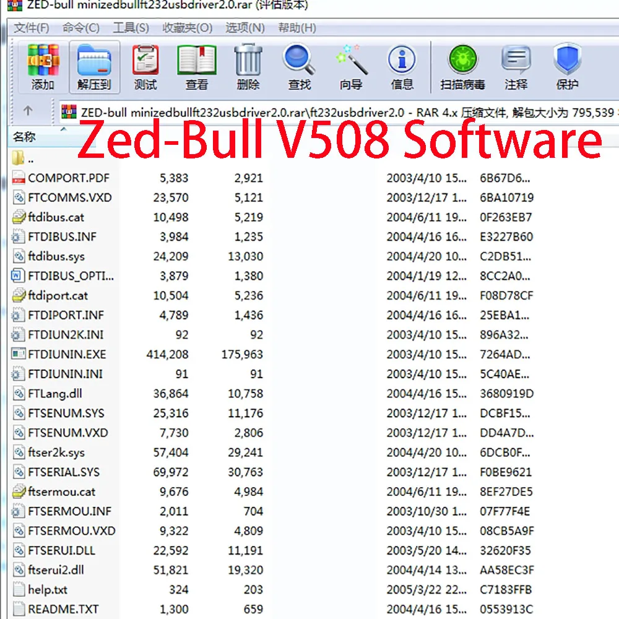Click the checksum AA58EC3F
This screenshot has height=619, width=619.
[x=507, y=569]
